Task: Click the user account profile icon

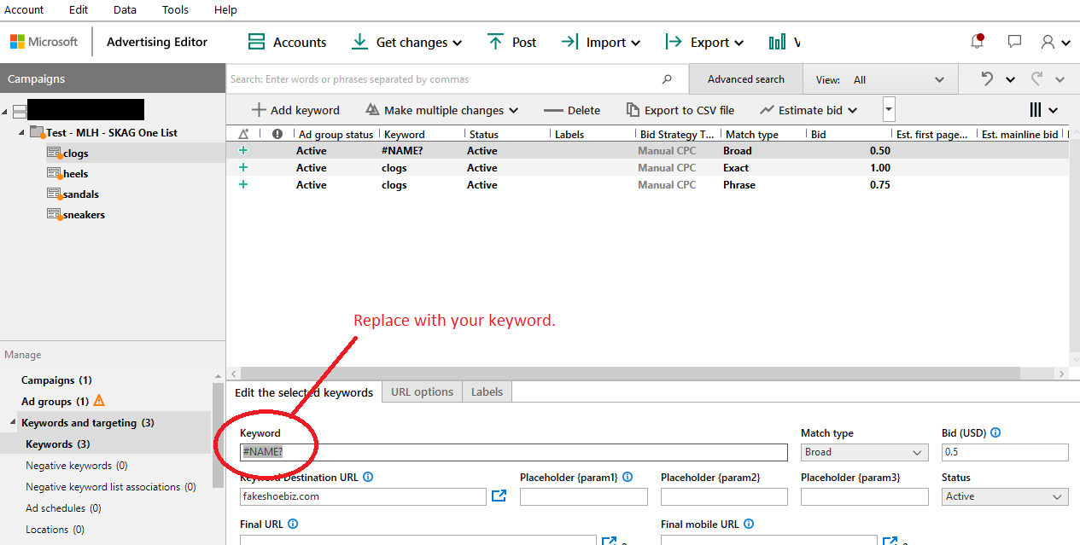Action: (x=1048, y=42)
